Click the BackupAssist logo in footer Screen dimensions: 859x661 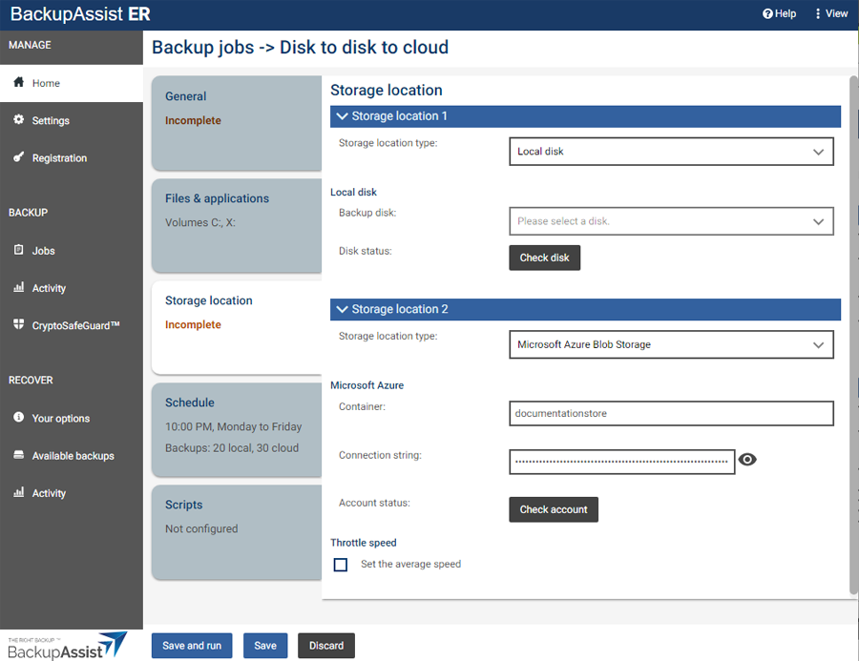[x=68, y=646]
